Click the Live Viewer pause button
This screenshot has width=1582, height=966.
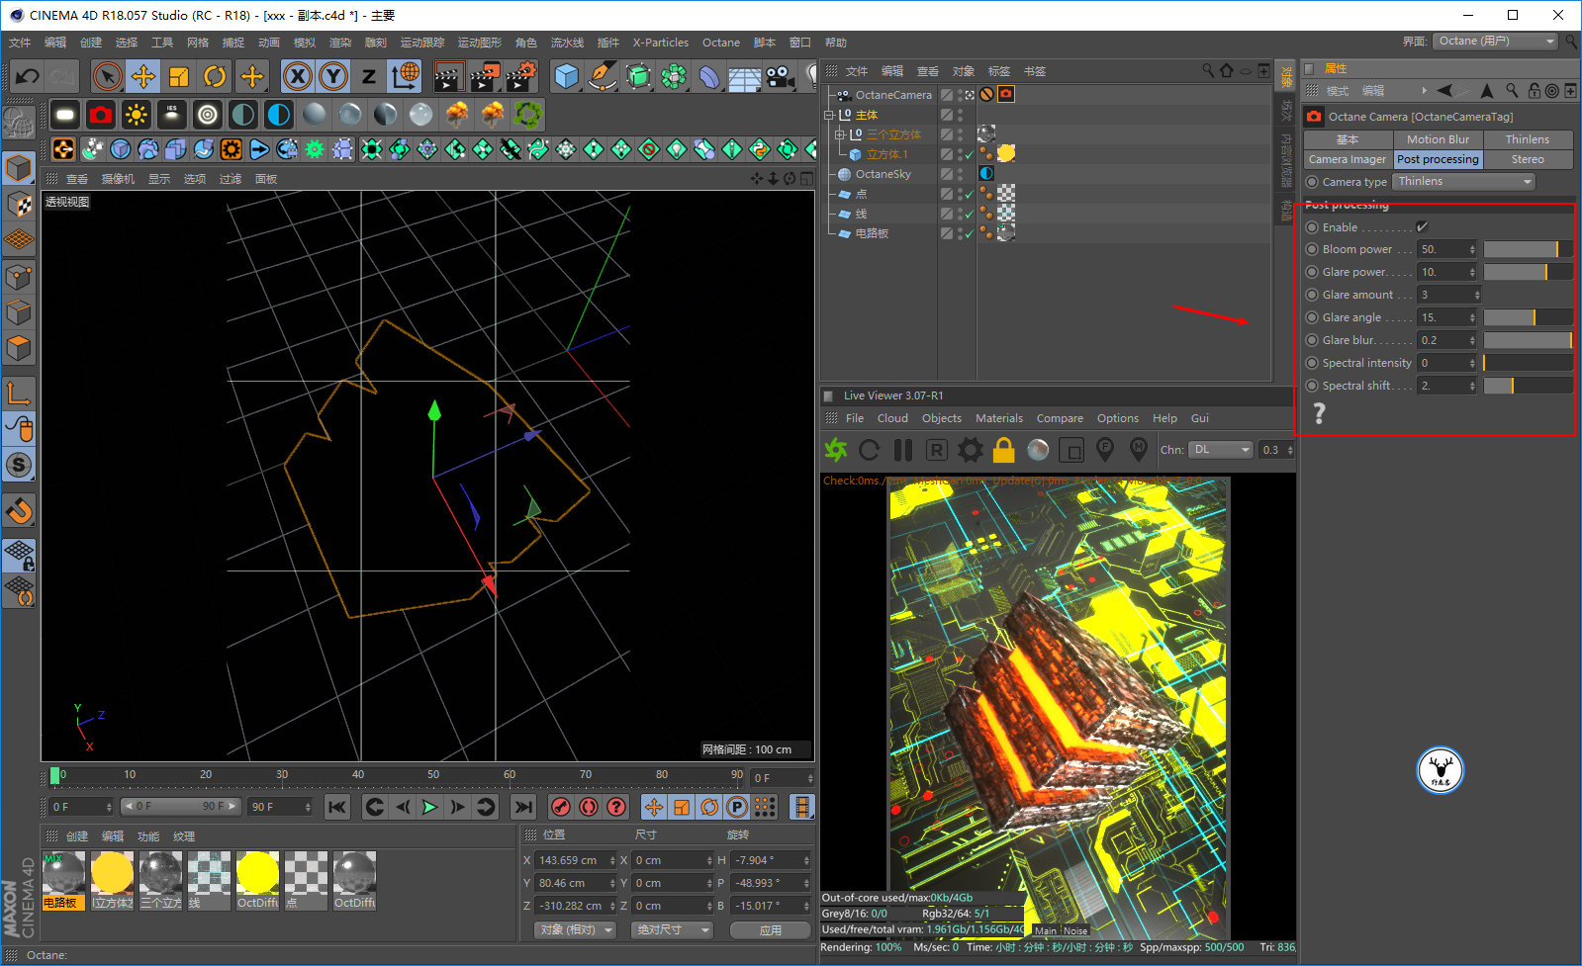pyautogui.click(x=902, y=450)
